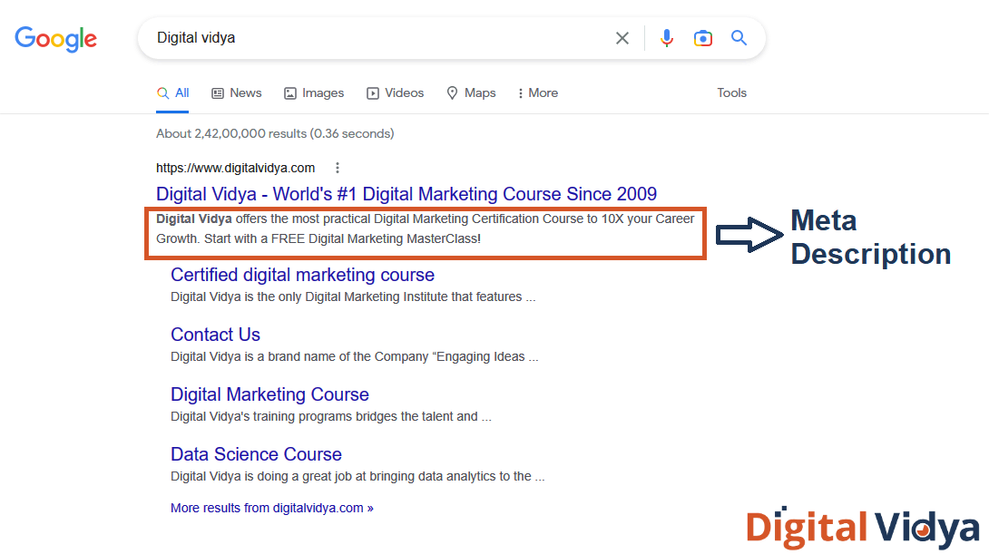Open the Tools filter

click(x=731, y=92)
